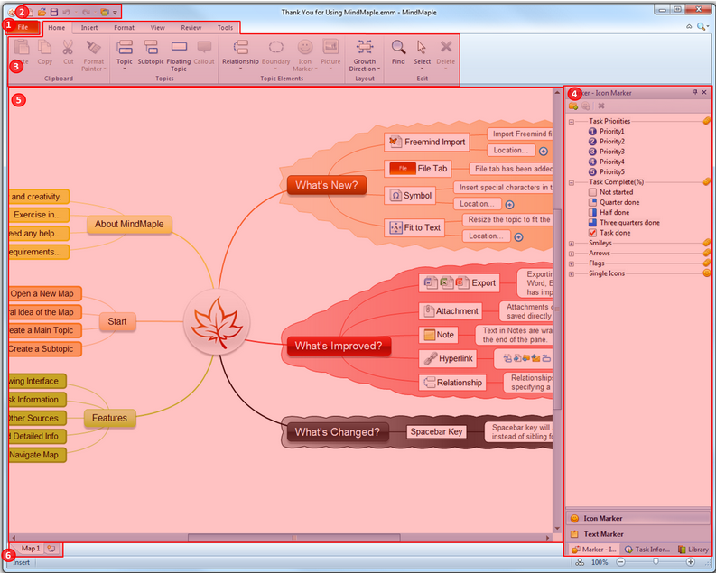716x573 pixels.
Task: Click the search icon at top right of ribbon
Action: [701, 27]
